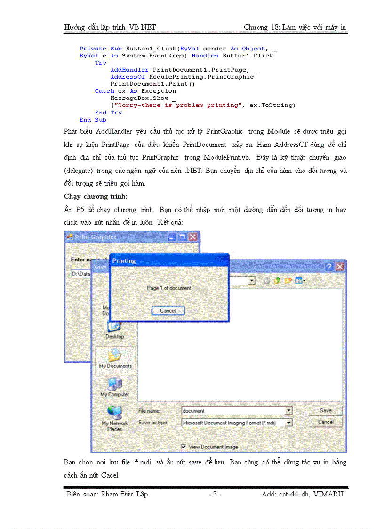The image size is (384, 529).
Task: Select the Desktop icon in the sidebar
Action: coord(114,330)
